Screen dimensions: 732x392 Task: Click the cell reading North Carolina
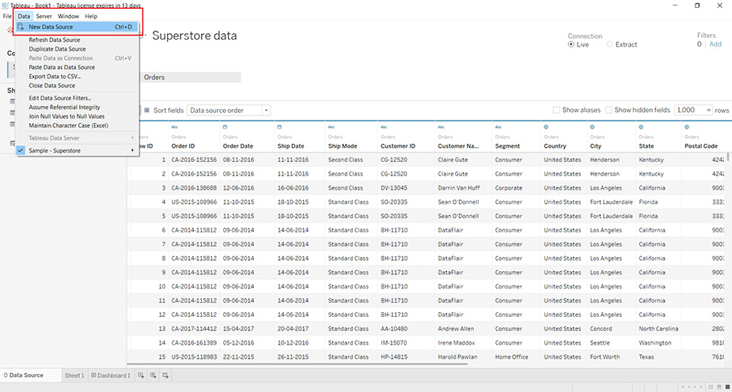point(658,329)
